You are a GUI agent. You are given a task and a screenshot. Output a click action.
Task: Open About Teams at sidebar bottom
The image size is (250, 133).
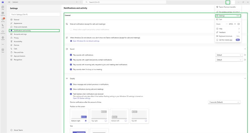[17, 130]
